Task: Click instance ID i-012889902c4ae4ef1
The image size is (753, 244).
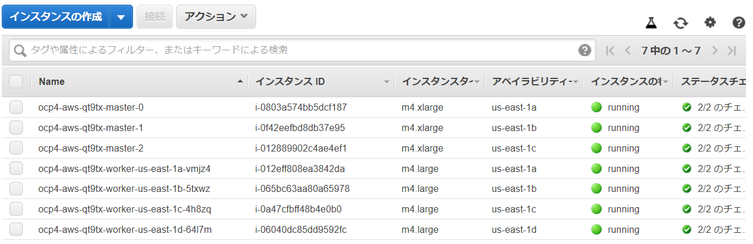Action: [301, 148]
